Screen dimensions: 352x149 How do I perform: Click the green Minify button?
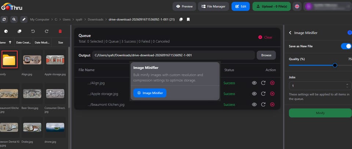[x=320, y=113]
